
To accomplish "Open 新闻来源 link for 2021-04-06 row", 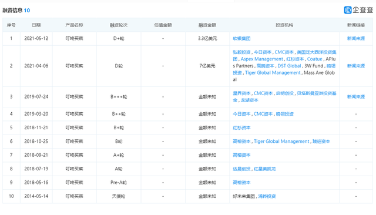I will click(x=356, y=66).
